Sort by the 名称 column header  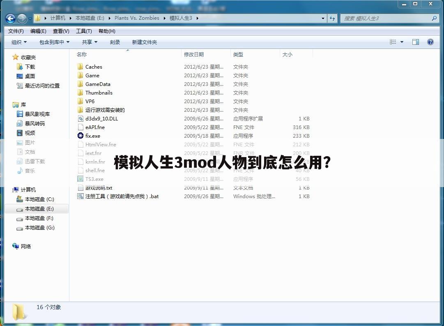coord(82,54)
